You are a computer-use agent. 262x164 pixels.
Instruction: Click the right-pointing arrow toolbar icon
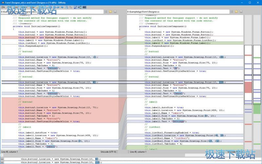pos(62,7)
